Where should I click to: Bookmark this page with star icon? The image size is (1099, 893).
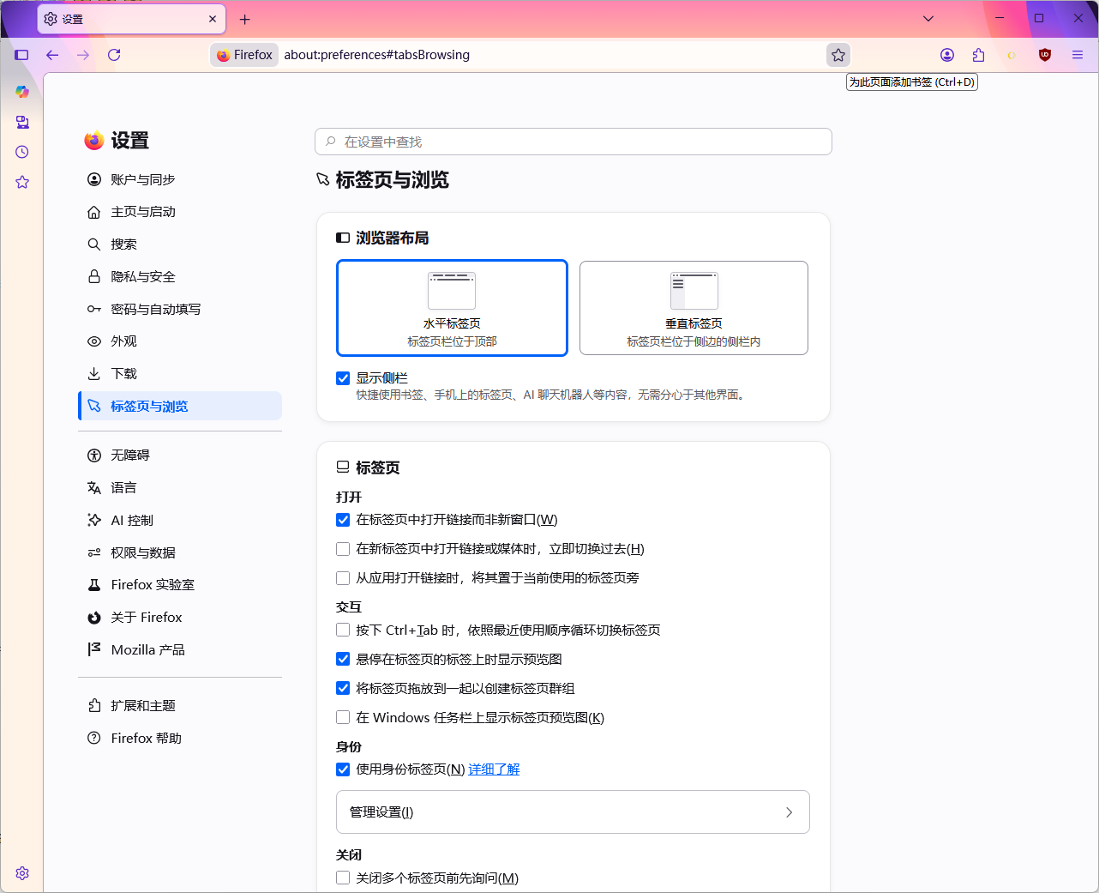click(838, 55)
